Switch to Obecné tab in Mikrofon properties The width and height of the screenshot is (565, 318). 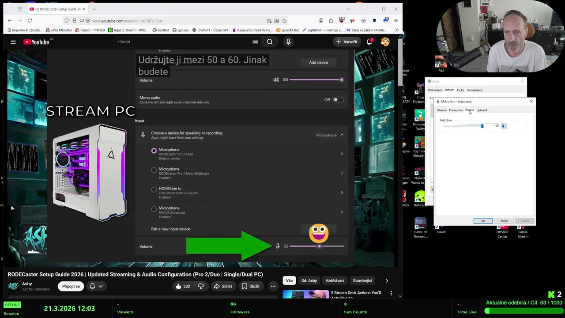pos(441,110)
